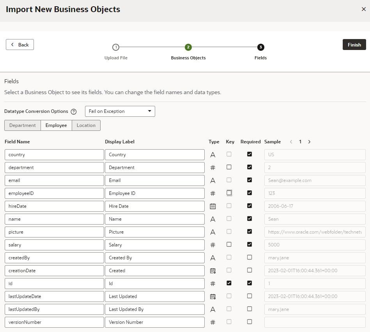Click the datetime type icon for creationDate

[212, 270]
